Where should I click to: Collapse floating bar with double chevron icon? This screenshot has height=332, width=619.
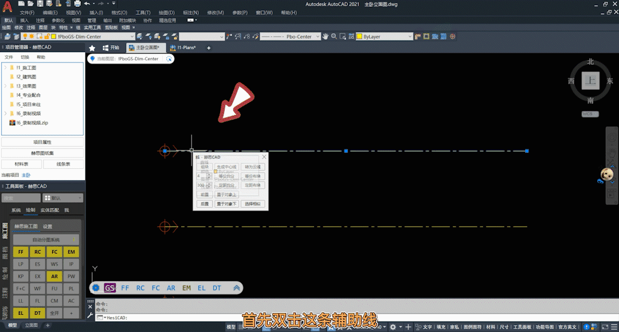click(x=236, y=288)
